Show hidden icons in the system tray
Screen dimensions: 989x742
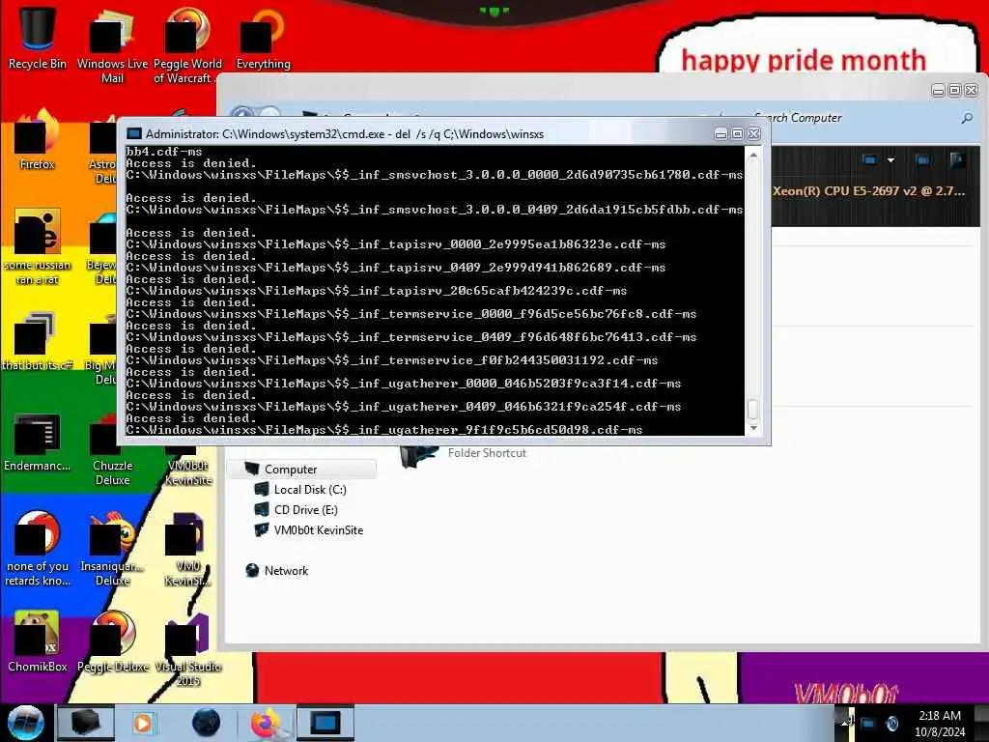(845, 724)
